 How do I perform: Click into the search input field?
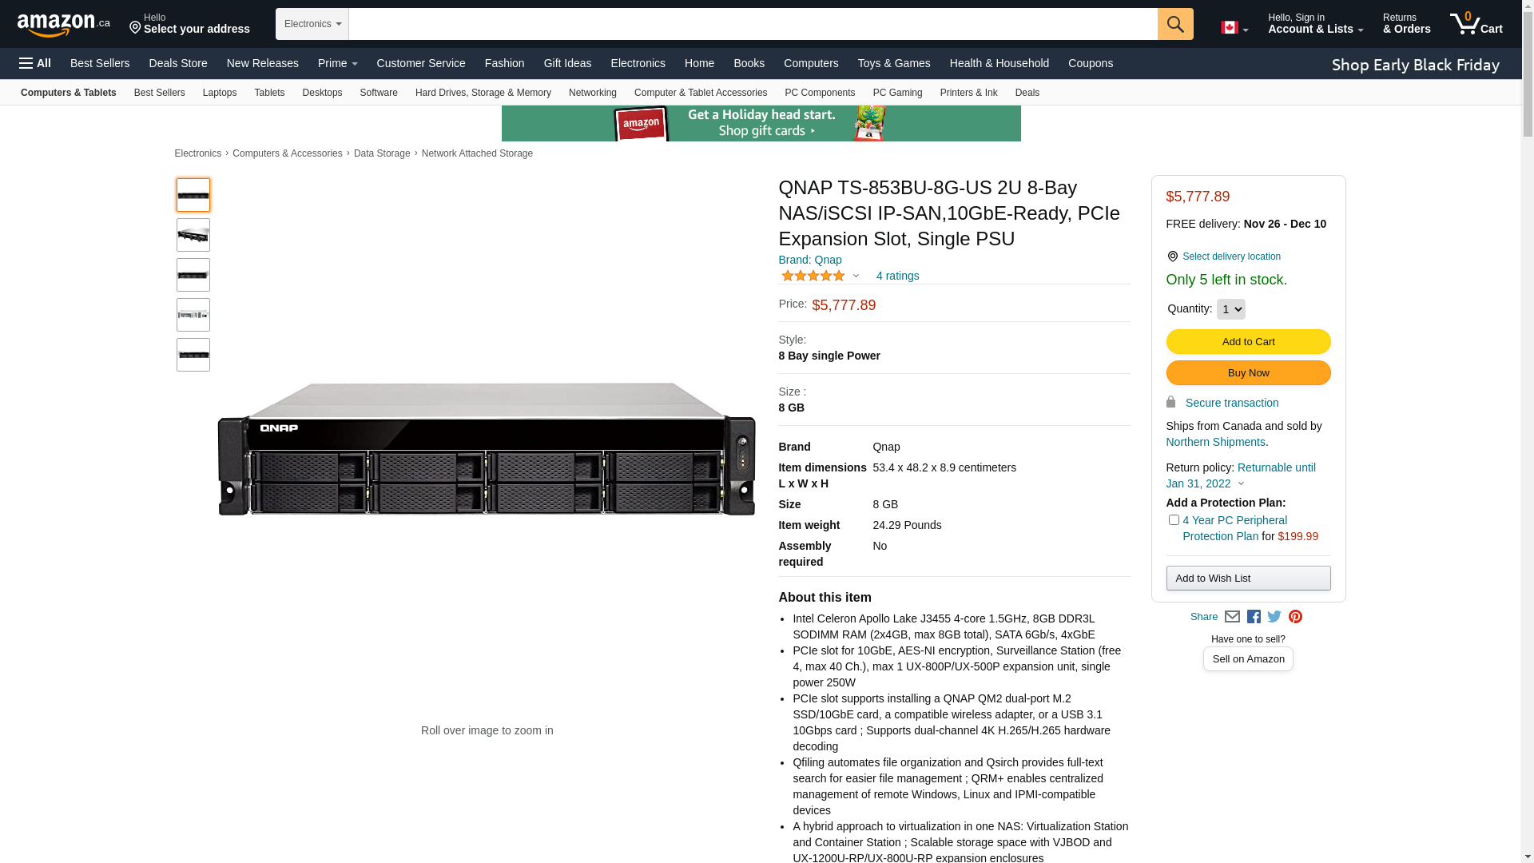(x=753, y=24)
